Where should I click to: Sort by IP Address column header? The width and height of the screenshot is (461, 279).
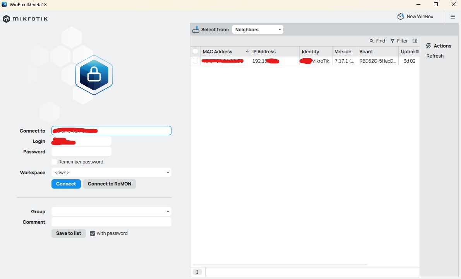274,52
